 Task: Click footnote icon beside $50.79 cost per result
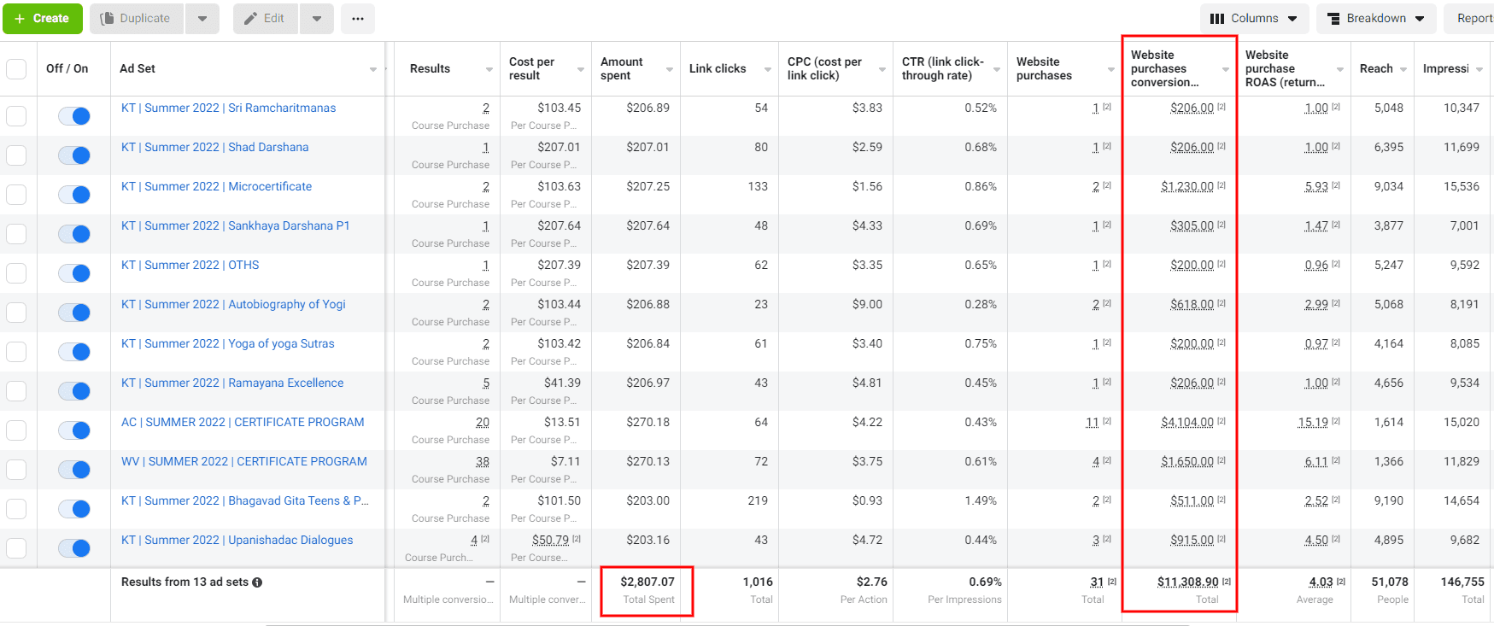[577, 539]
